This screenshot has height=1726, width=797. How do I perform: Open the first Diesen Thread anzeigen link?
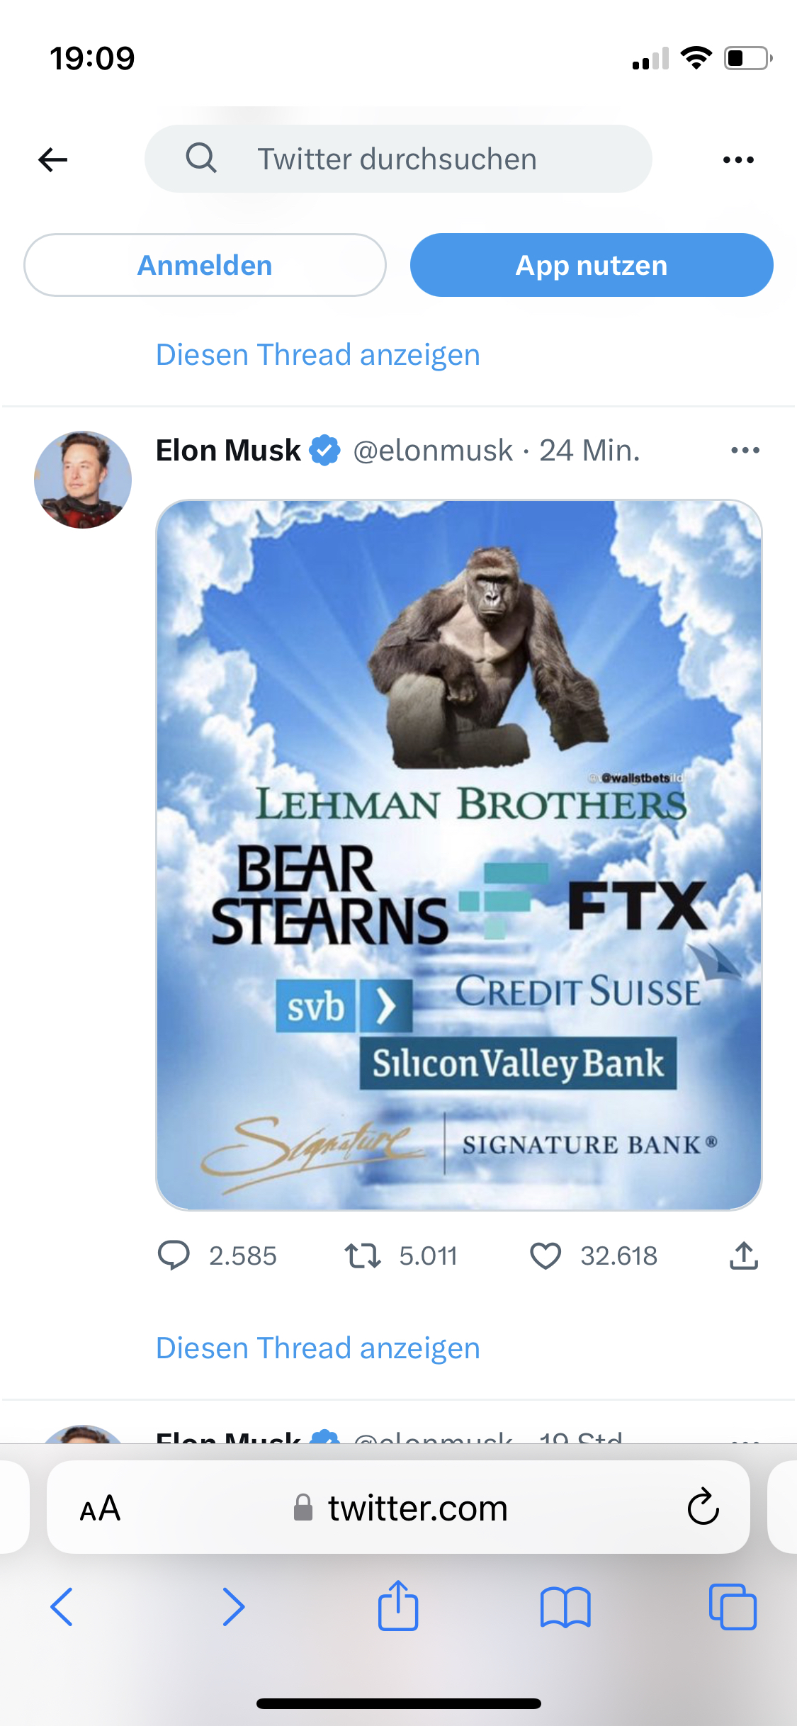318,355
